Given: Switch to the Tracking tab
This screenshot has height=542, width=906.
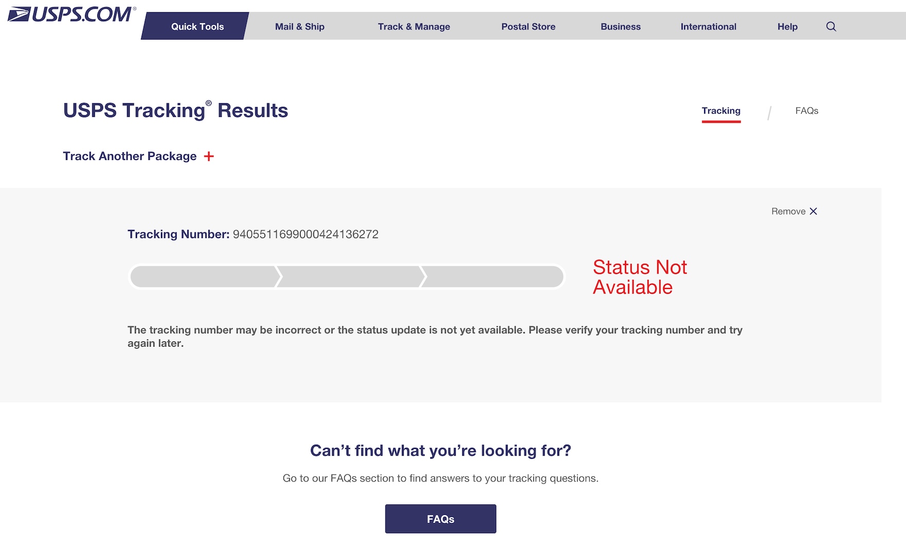Looking at the screenshot, I should [721, 111].
